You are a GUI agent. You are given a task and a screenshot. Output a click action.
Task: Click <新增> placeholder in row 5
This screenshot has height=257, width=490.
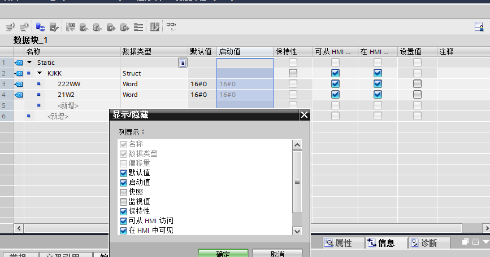point(68,105)
